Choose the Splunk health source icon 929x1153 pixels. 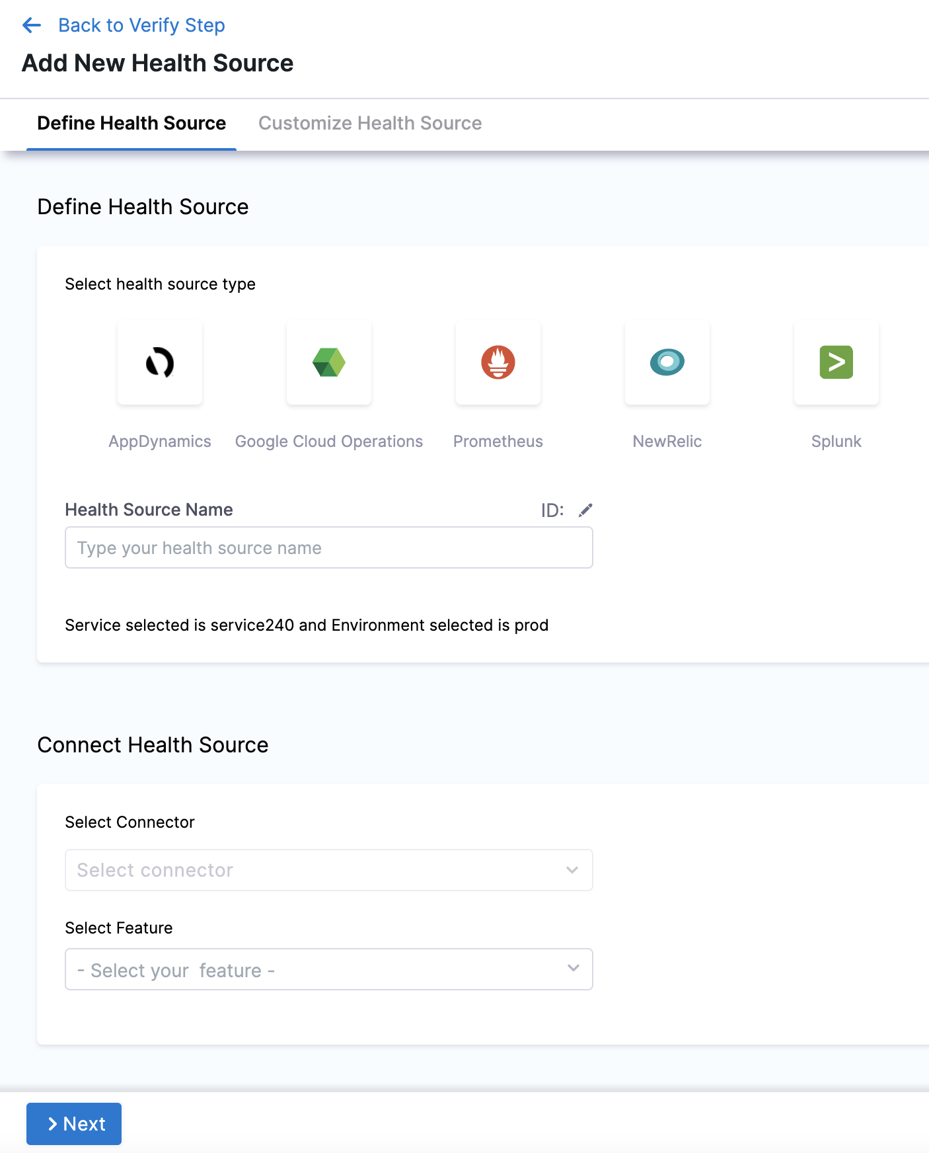836,362
